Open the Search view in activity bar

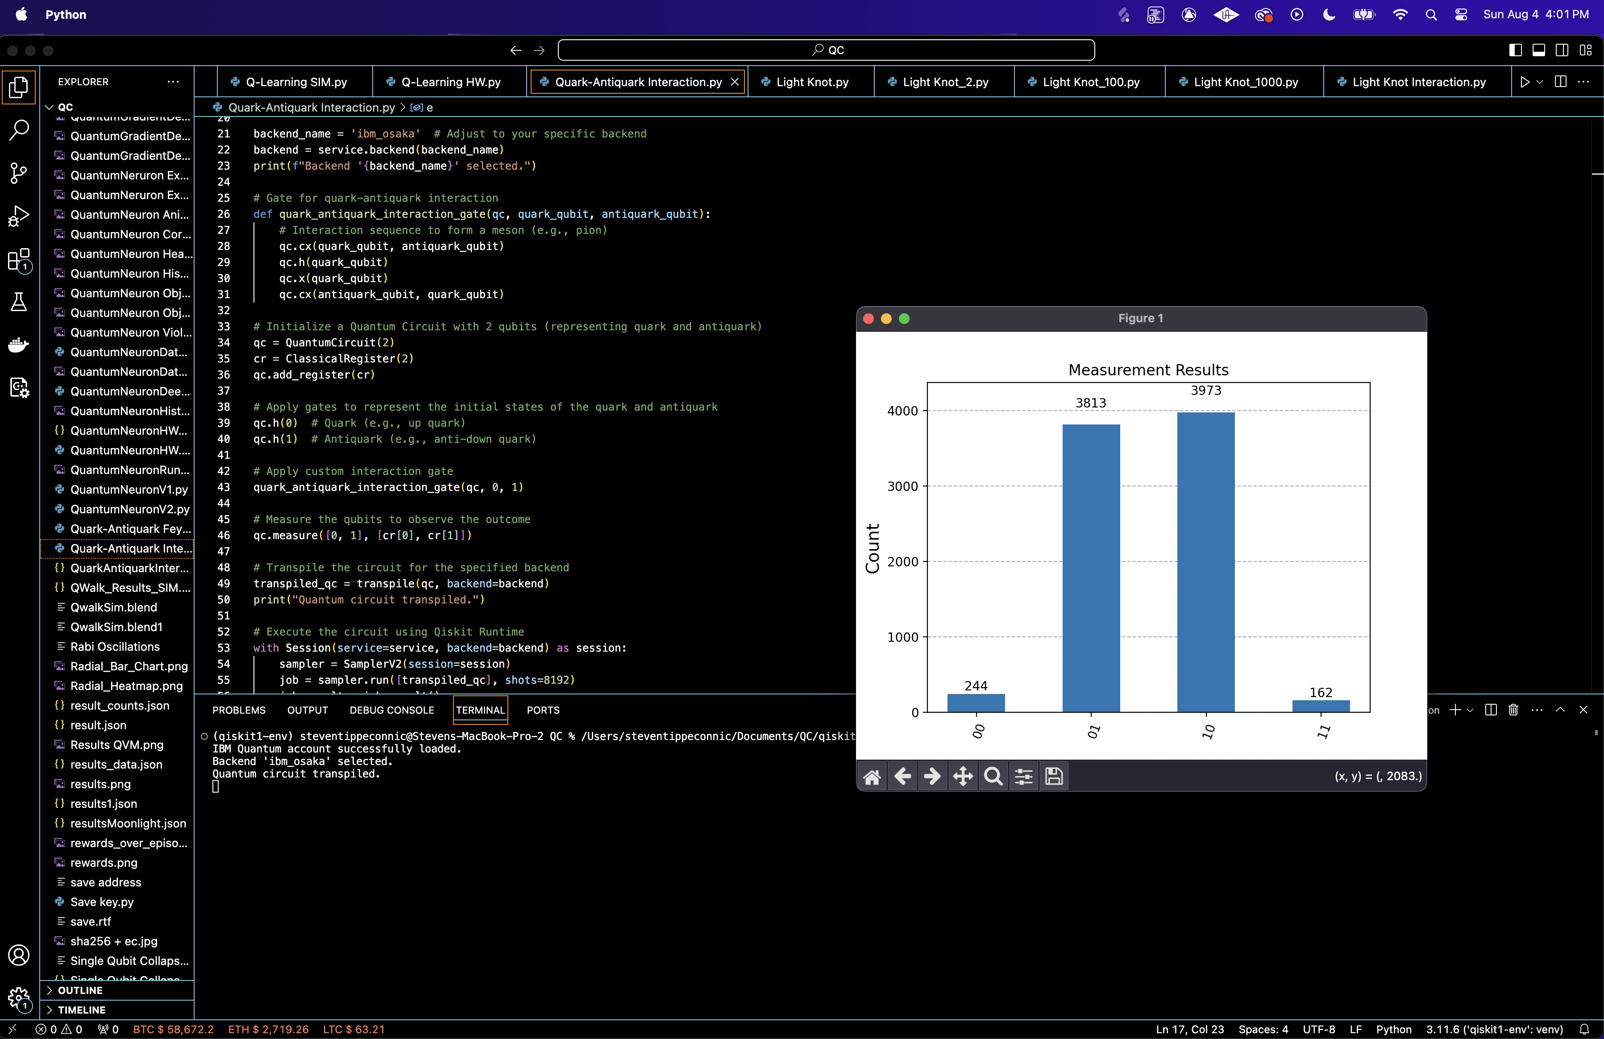click(19, 130)
